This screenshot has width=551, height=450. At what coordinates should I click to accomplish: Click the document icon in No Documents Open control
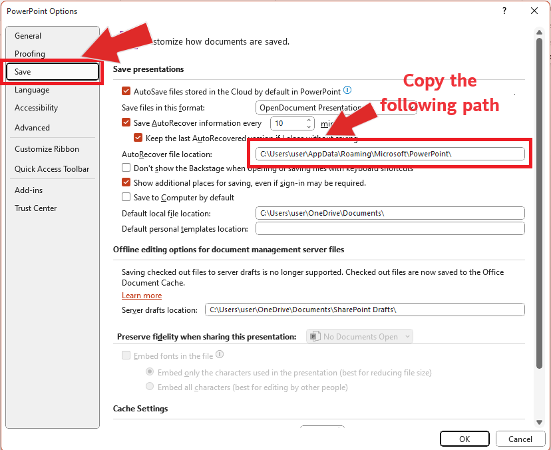tap(313, 336)
